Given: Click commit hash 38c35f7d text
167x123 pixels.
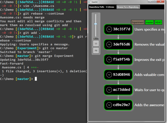Looking at the screenshot, I should (x=121, y=29).
